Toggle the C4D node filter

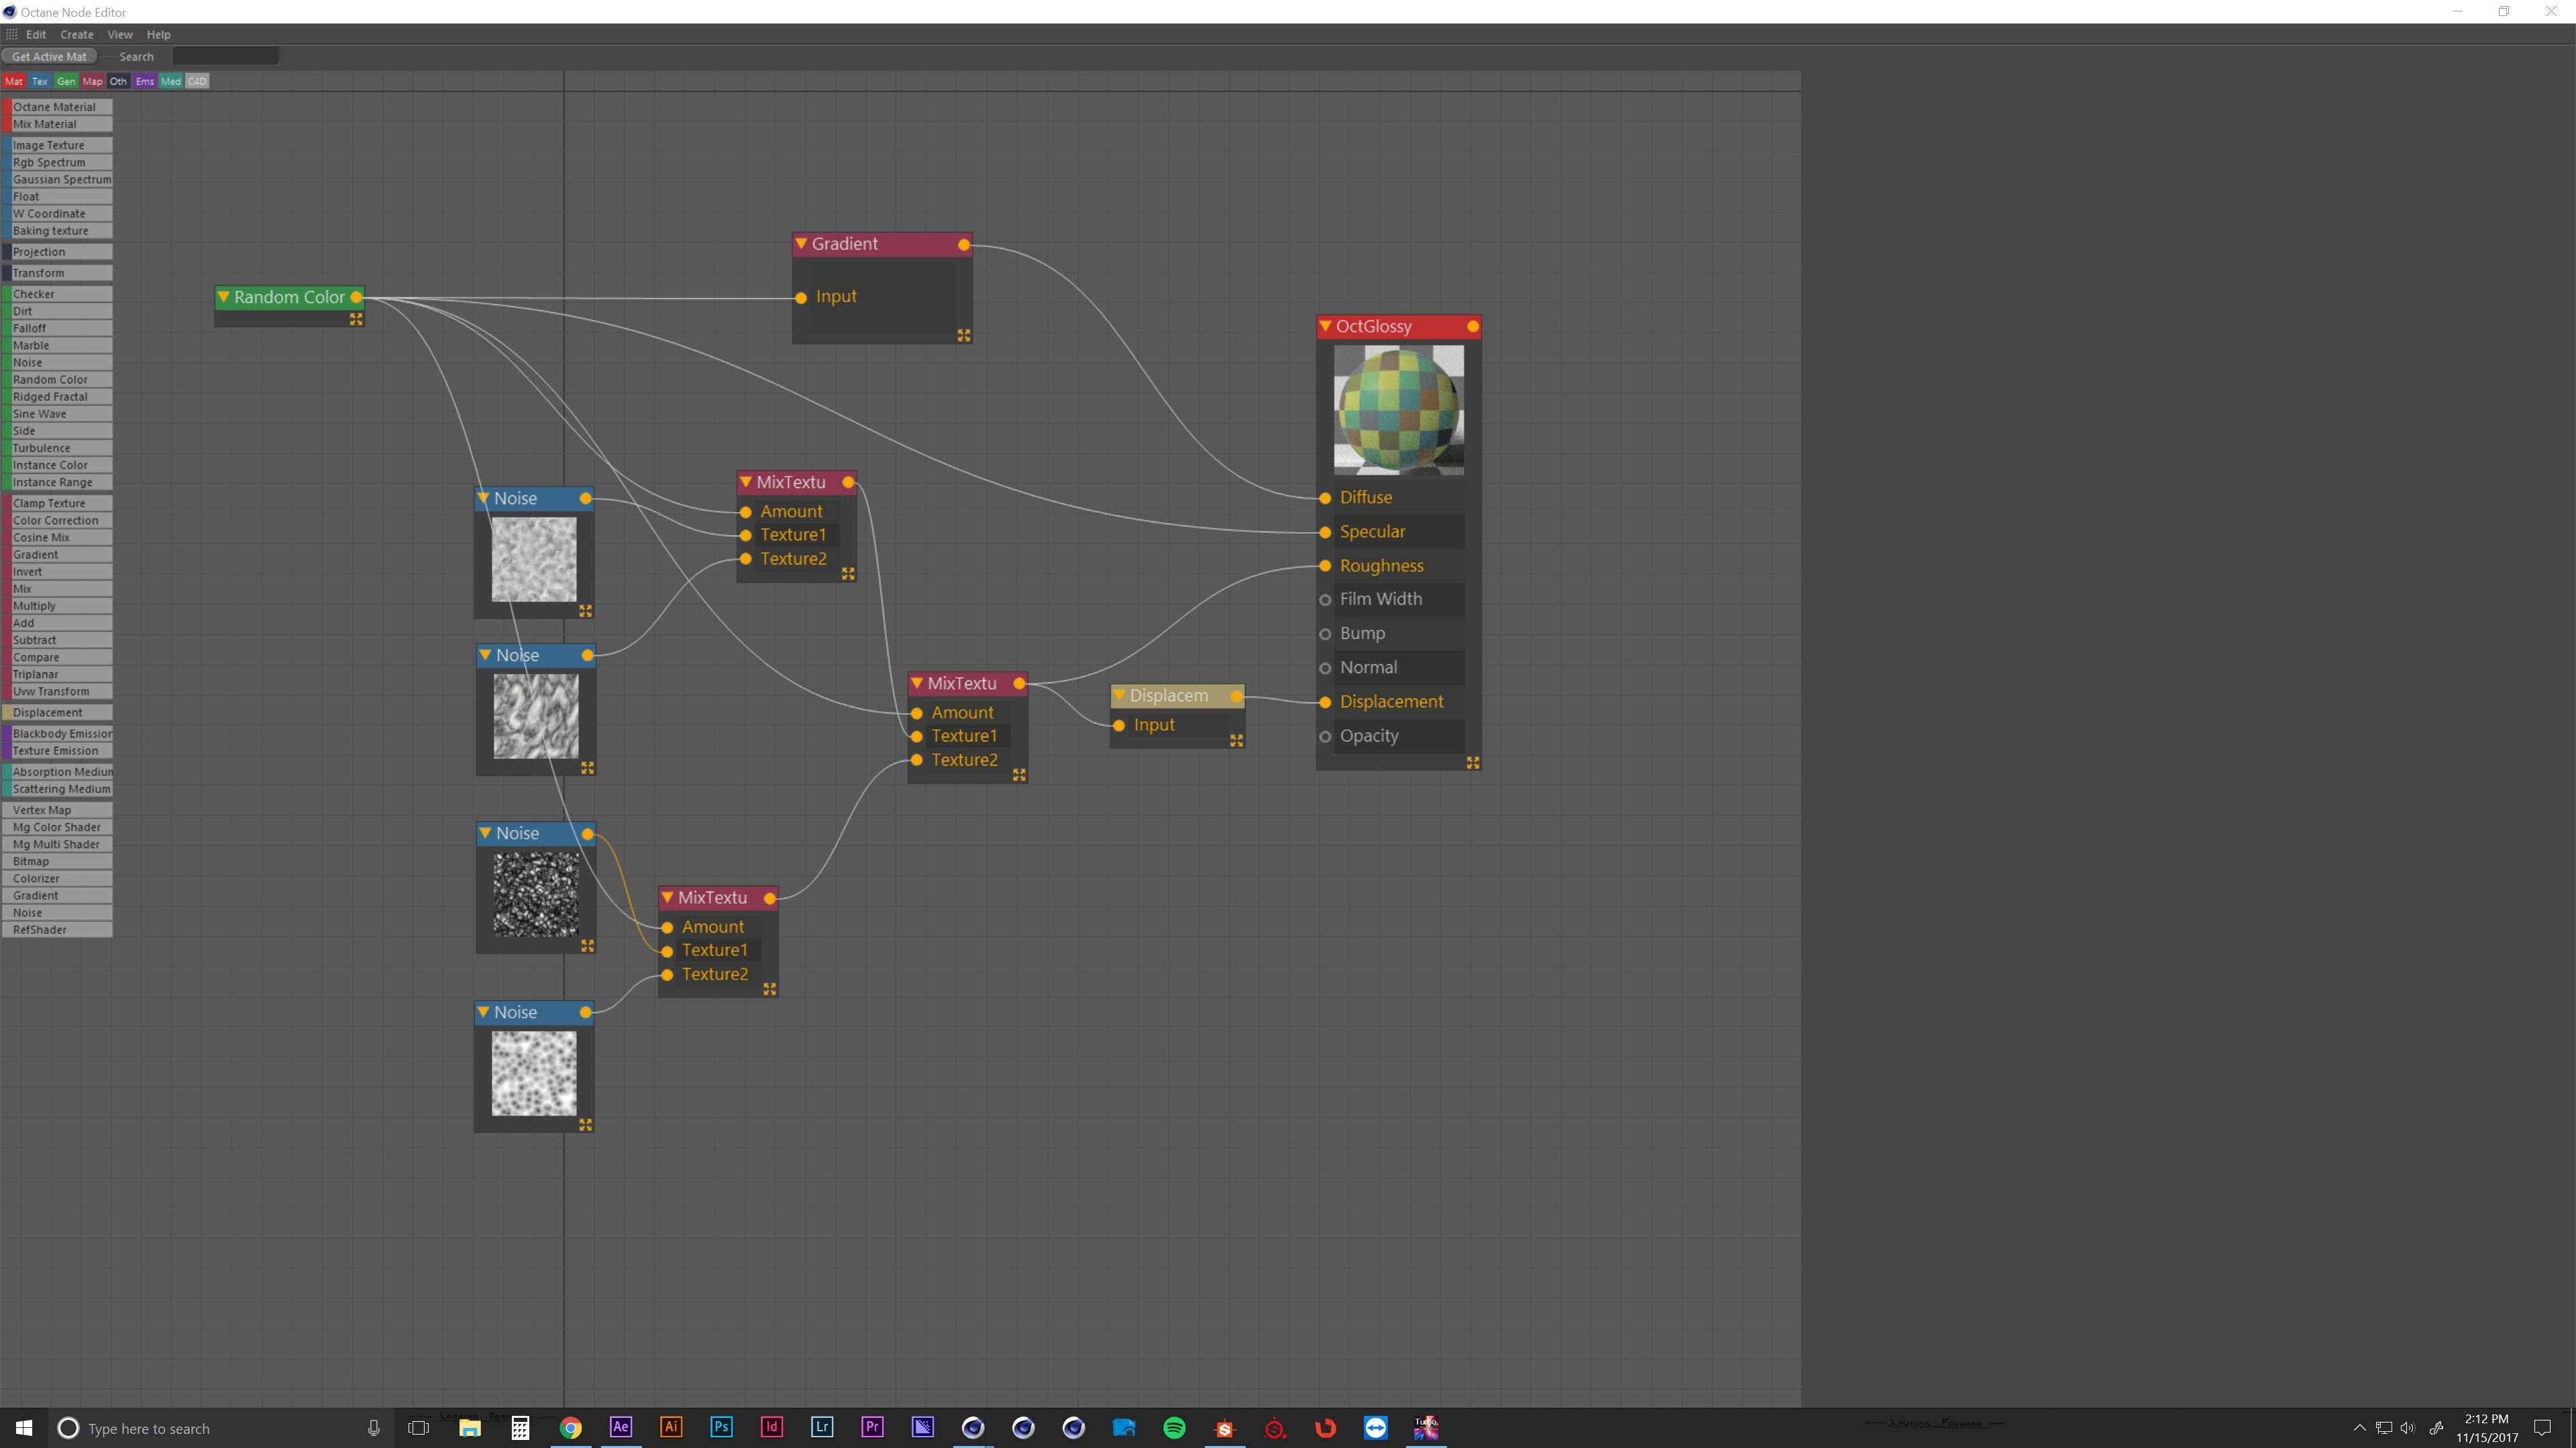197,81
